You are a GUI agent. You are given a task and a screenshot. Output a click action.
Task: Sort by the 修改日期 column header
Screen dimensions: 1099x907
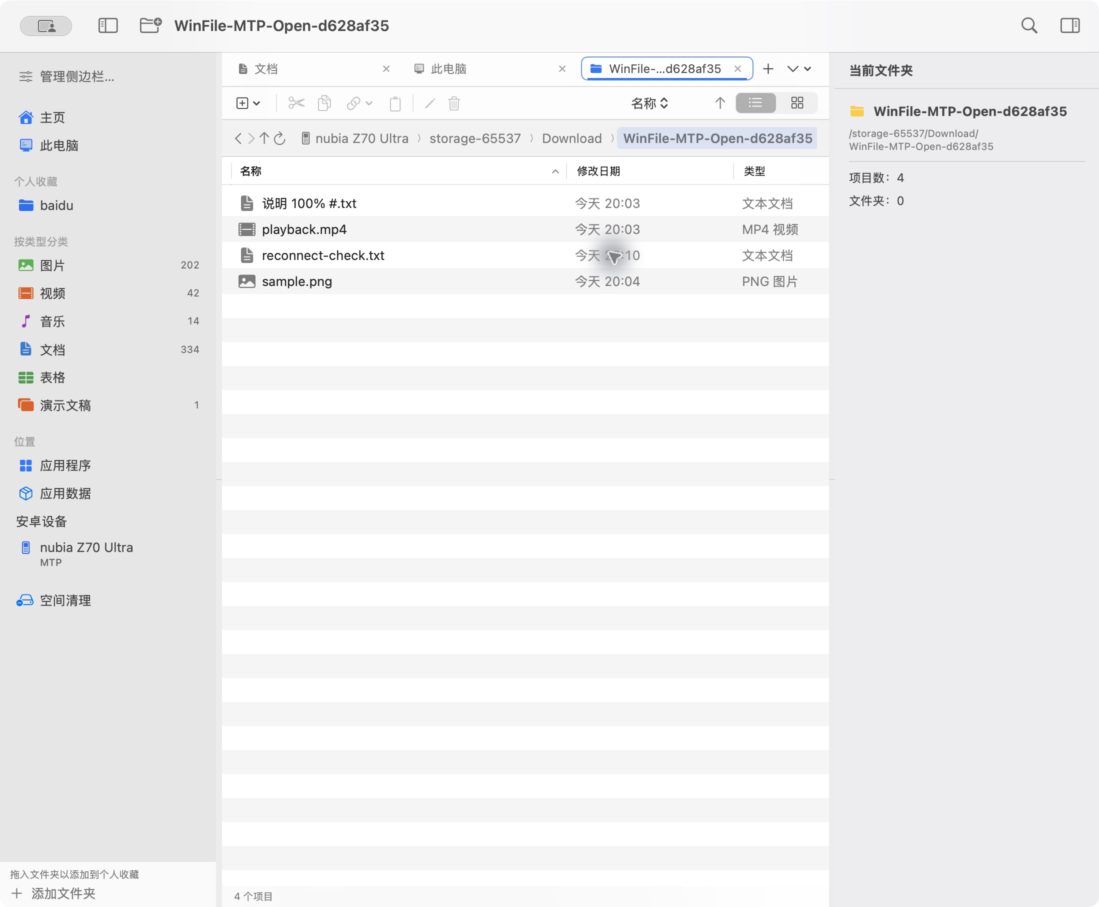[x=650, y=171]
